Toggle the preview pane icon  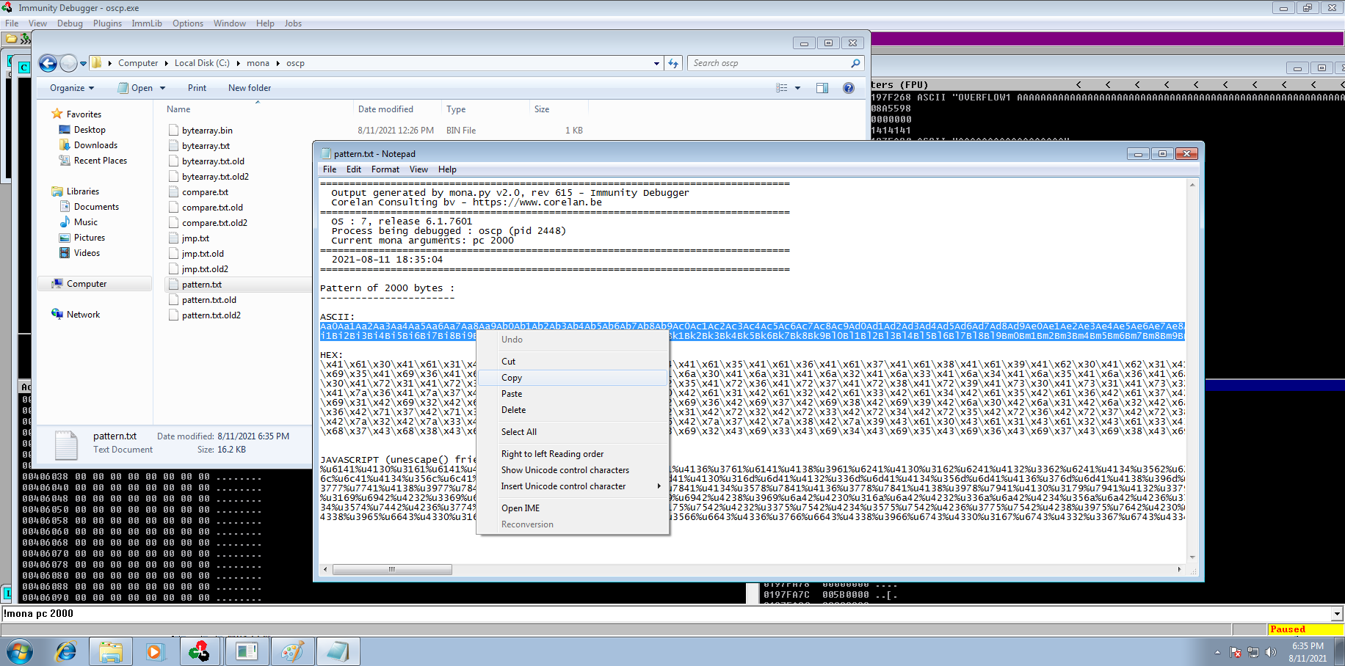[x=822, y=88]
